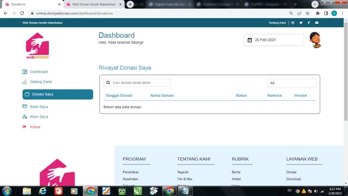Open the YouTube icon link
The width and height of the screenshot is (348, 196).
coord(317,23)
